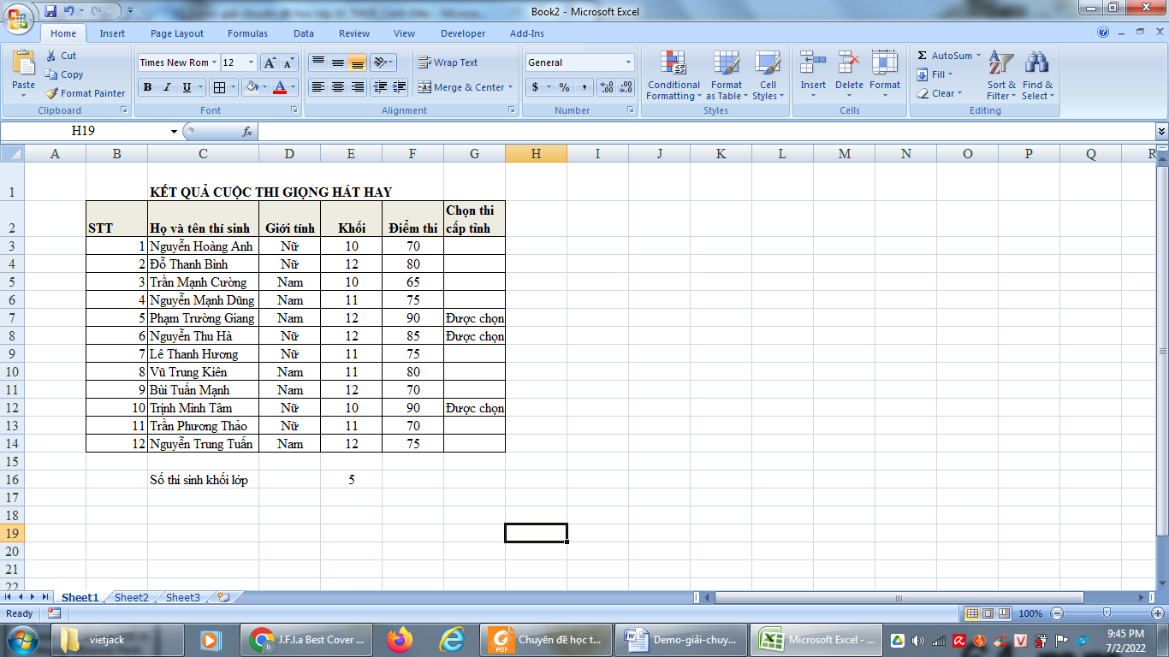Click the Name Box showing H19

(83, 131)
